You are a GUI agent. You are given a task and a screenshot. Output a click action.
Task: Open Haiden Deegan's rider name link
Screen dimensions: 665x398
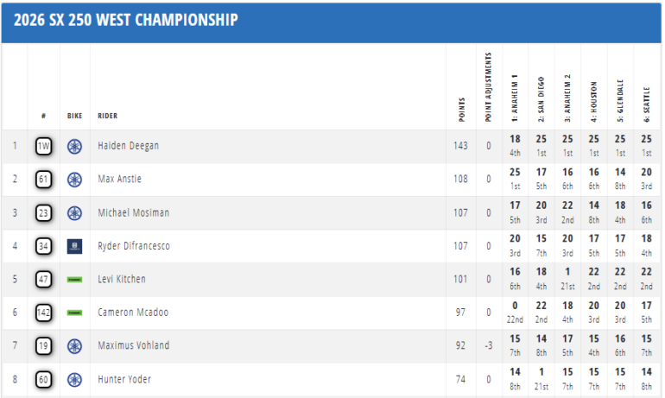(128, 146)
